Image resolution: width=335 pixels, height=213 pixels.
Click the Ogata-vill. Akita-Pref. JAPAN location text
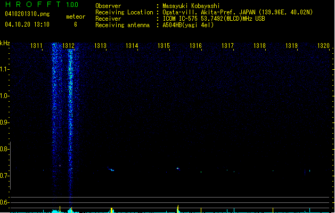click(238, 12)
